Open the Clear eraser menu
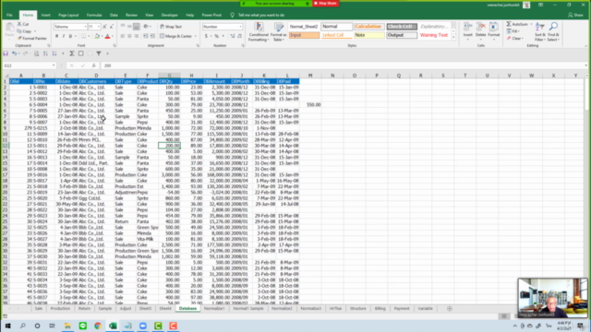 coord(514,39)
